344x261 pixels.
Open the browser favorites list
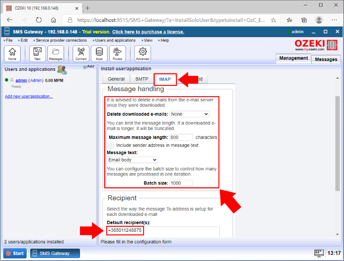pyautogui.click(x=289, y=20)
